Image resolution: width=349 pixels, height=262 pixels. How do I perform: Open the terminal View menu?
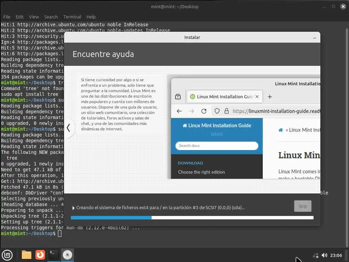[x=34, y=17]
